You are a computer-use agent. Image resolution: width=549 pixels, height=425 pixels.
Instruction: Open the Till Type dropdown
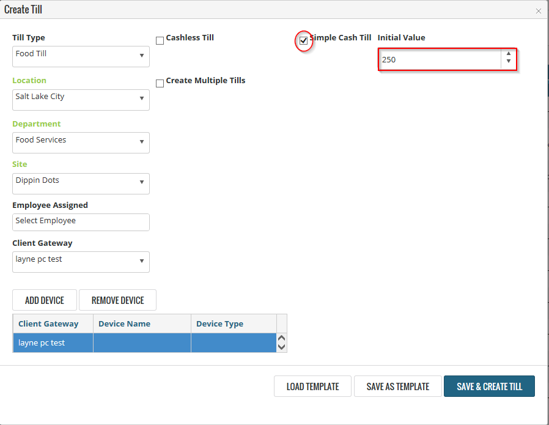point(81,56)
